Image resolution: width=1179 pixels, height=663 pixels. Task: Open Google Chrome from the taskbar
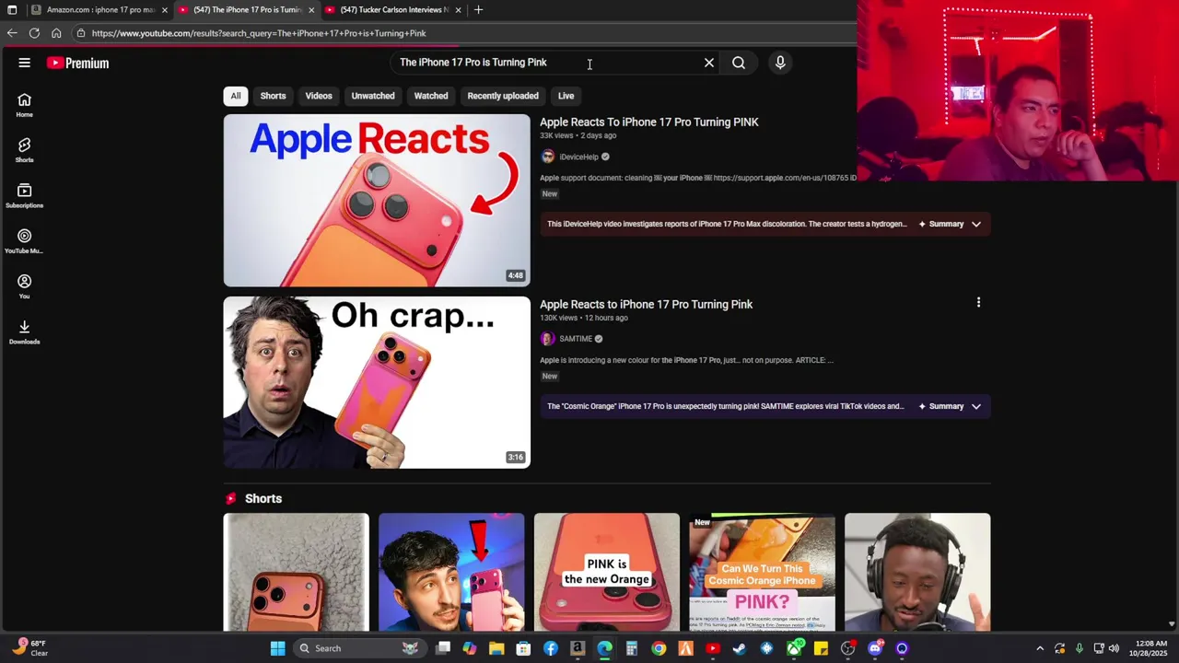click(x=659, y=648)
